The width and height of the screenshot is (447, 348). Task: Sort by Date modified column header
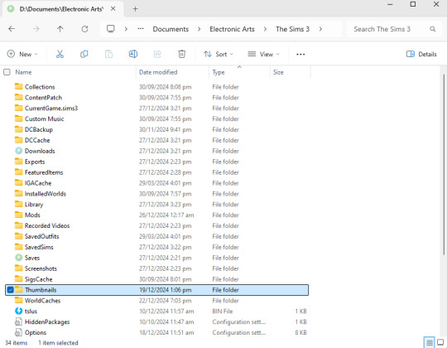158,72
